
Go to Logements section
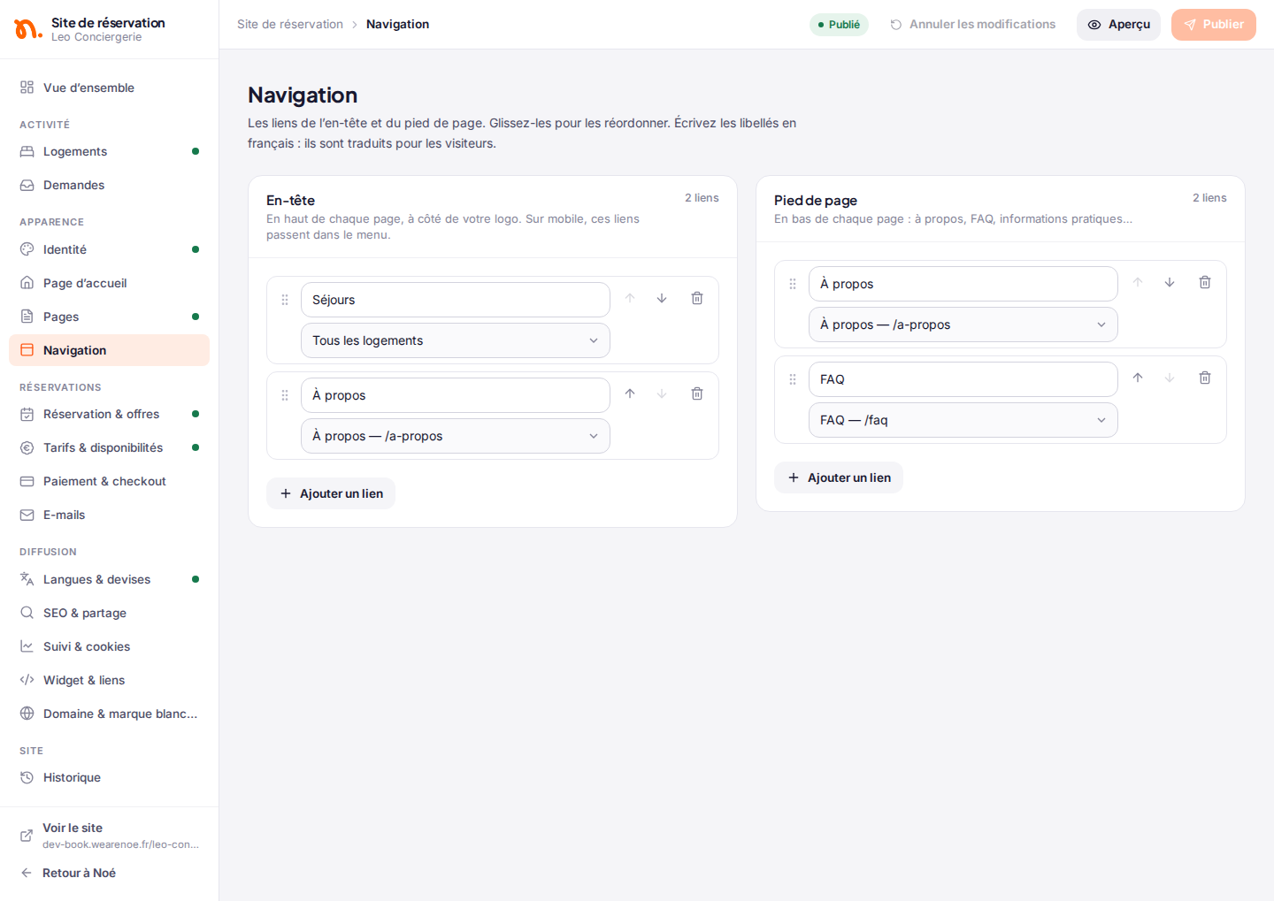click(x=109, y=151)
